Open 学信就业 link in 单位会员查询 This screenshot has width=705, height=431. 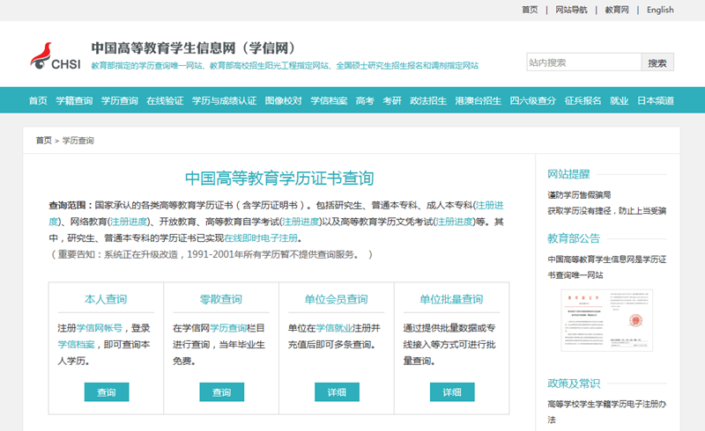point(334,328)
